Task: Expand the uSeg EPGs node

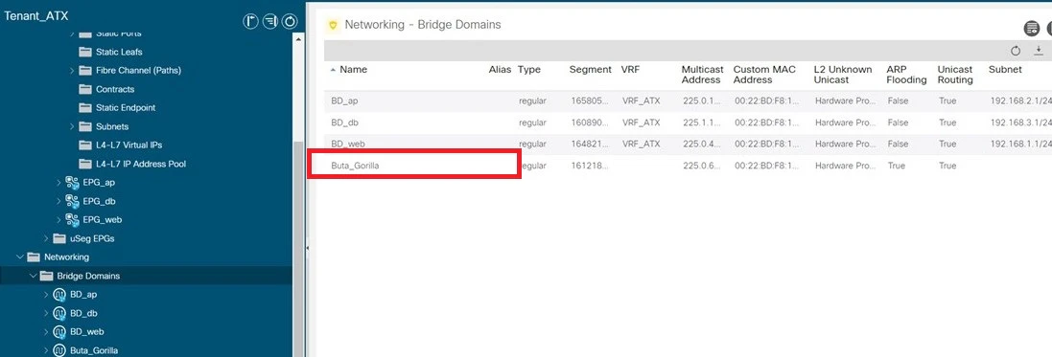Action: coord(46,238)
